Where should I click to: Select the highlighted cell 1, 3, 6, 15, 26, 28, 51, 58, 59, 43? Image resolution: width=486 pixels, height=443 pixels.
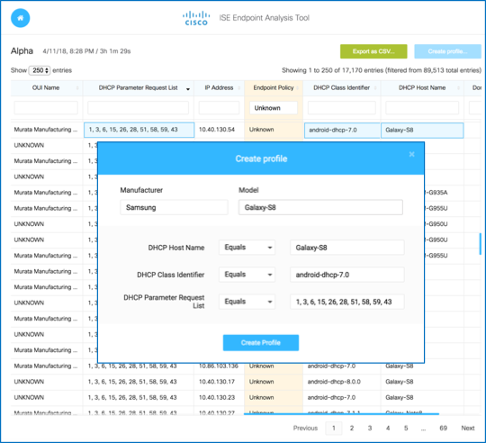point(139,130)
